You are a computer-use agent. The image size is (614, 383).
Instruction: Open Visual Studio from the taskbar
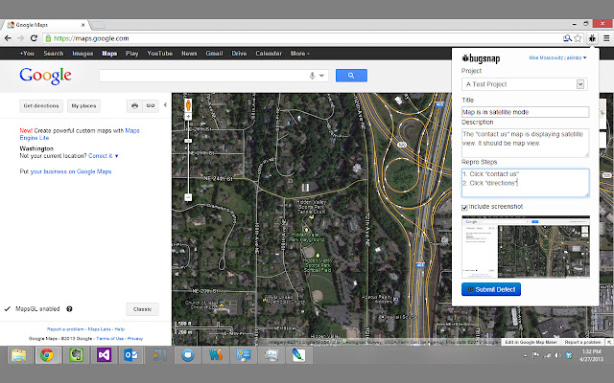pos(104,355)
